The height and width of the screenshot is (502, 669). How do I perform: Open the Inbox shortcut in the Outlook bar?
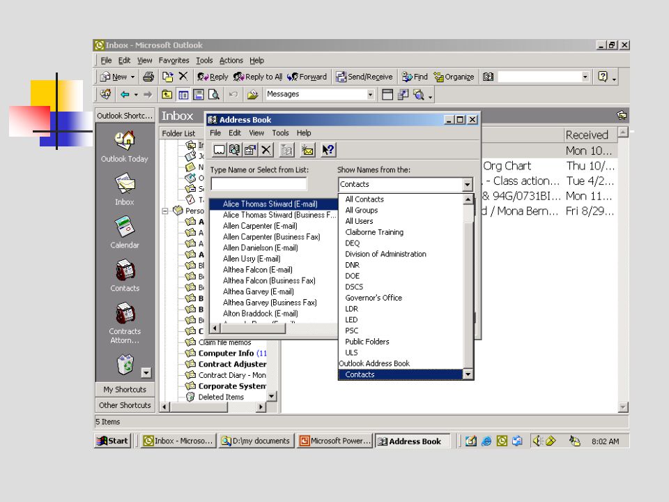(x=125, y=189)
